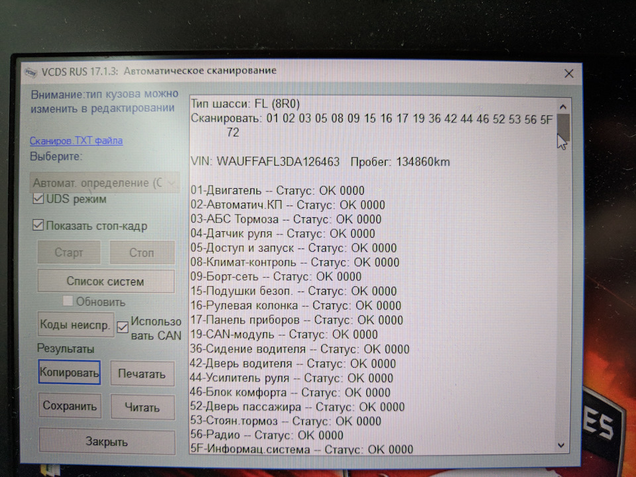
Task: Select the 44-Усилитель руля status line
Action: 291,378
